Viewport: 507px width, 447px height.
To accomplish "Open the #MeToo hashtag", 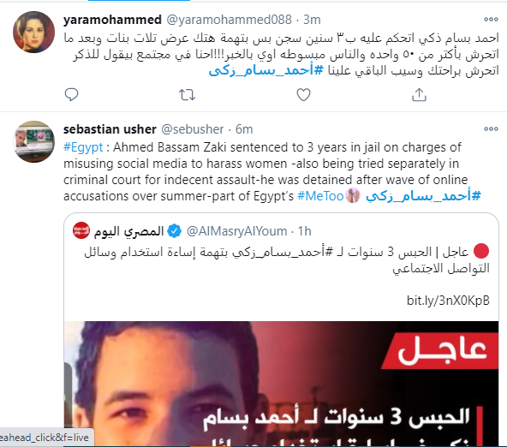I will point(320,196).
